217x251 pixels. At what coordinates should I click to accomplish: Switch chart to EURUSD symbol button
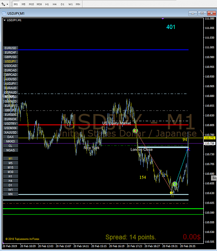pos(10,48)
